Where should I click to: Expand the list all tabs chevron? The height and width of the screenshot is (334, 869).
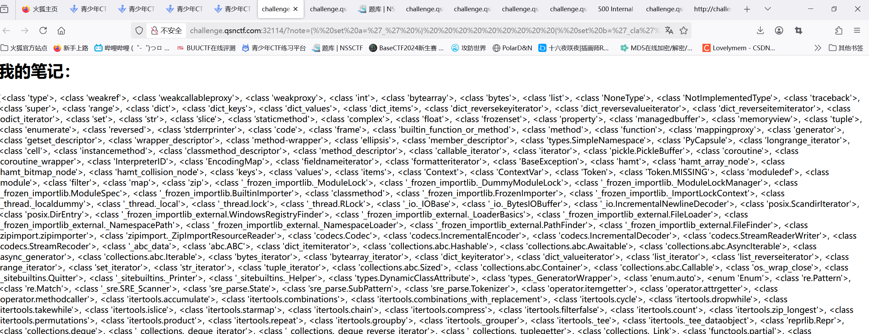pos(768,9)
